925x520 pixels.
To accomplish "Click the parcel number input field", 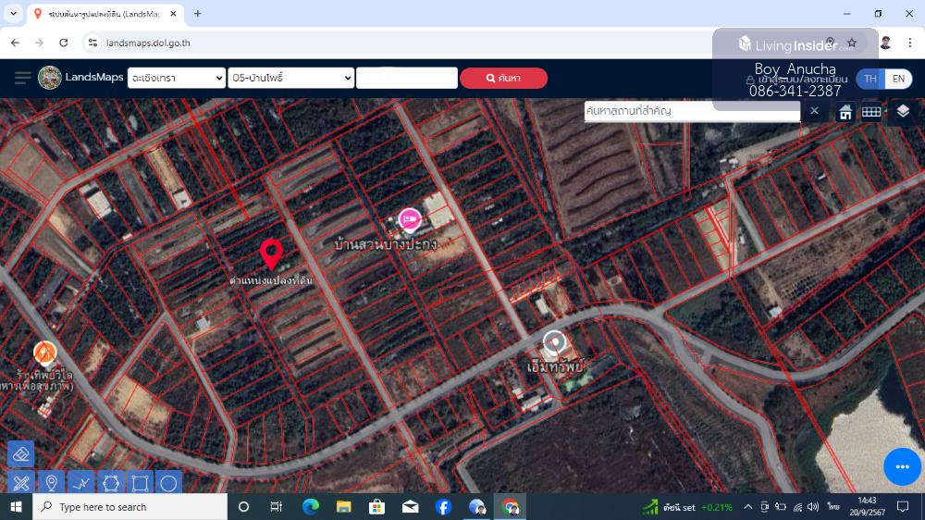I will [407, 79].
